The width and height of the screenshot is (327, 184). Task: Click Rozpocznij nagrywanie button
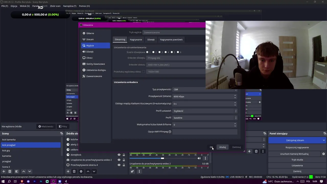click(x=297, y=147)
